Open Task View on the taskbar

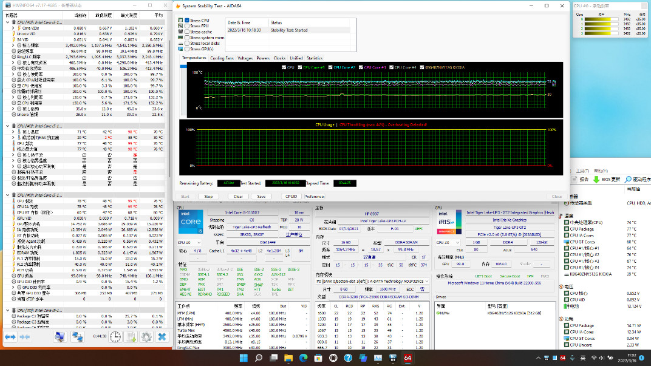(274, 358)
